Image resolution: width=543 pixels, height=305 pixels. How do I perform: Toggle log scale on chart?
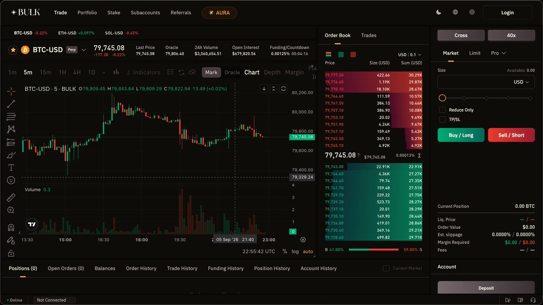pos(295,251)
